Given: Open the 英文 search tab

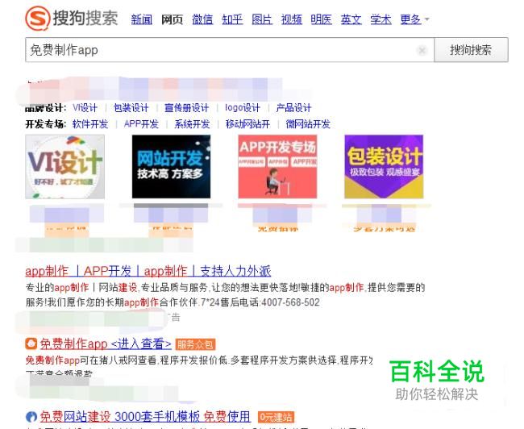Looking at the screenshot, I should [x=351, y=19].
